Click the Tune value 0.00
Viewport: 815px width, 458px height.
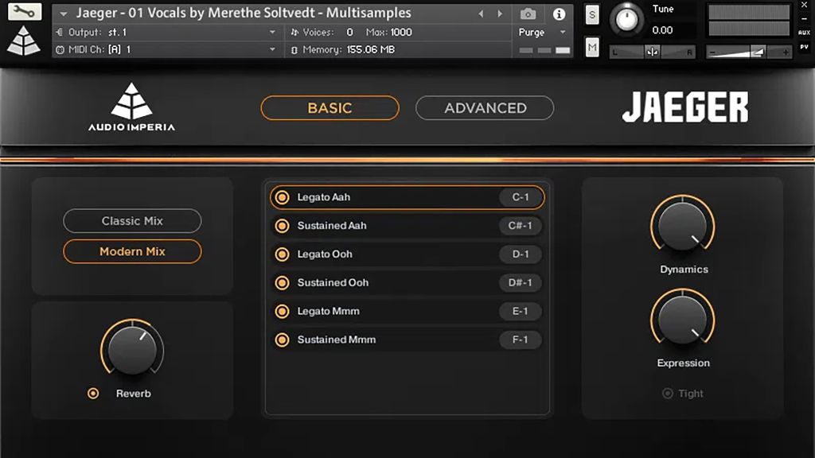(662, 30)
